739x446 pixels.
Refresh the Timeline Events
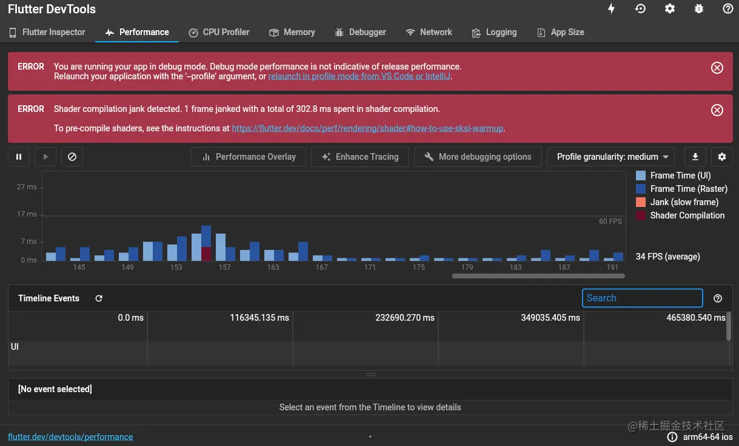99,298
